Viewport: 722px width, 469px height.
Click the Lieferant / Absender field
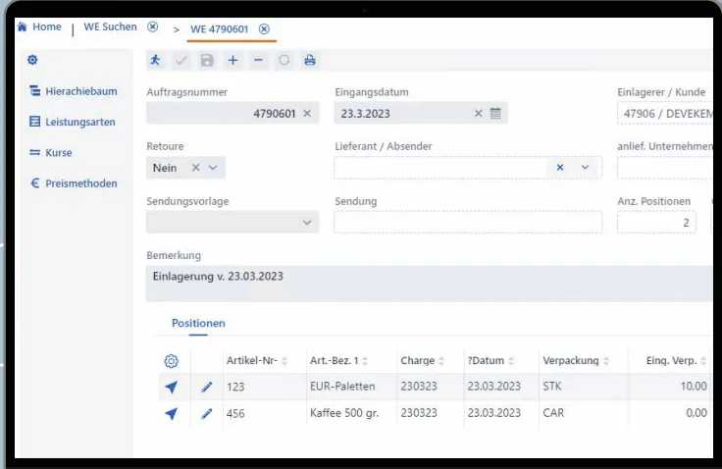(x=468, y=167)
